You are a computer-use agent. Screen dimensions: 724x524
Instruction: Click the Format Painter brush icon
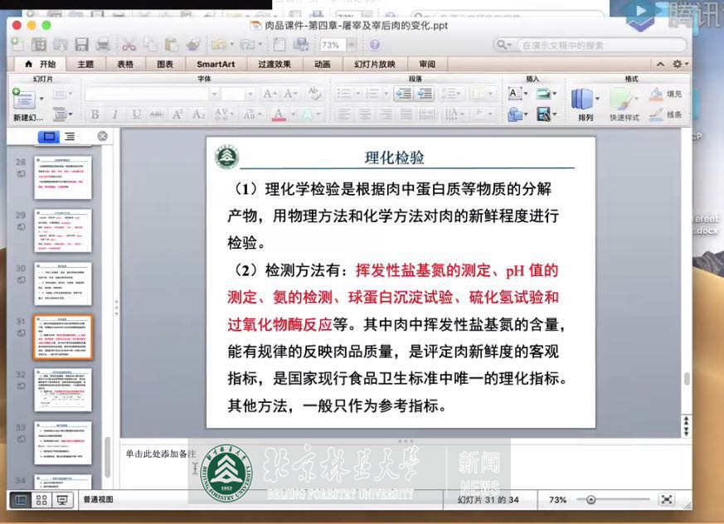[x=192, y=45]
